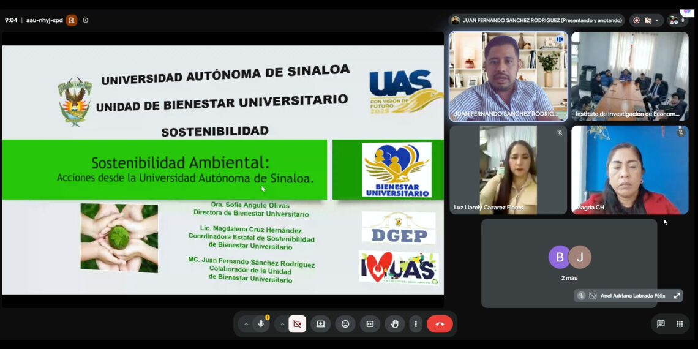Click the presenter name pill at top

coord(537,20)
